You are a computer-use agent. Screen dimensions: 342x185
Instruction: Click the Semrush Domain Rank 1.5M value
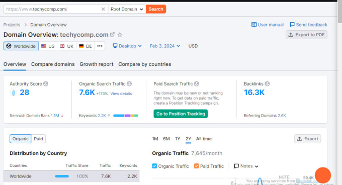pyautogui.click(x=55, y=116)
